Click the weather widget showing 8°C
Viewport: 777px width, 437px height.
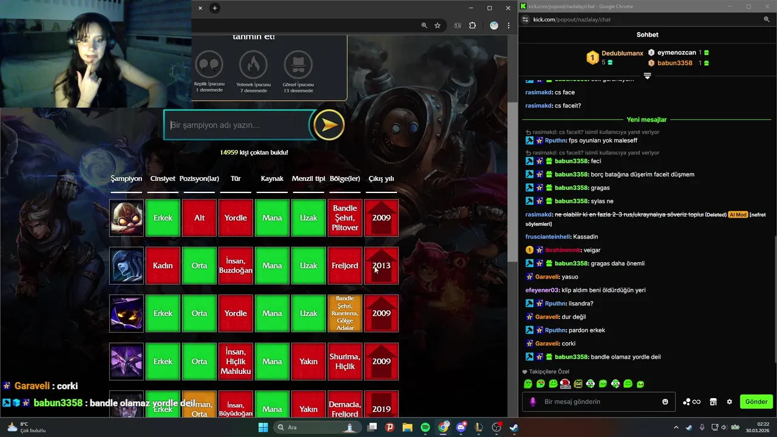26,427
